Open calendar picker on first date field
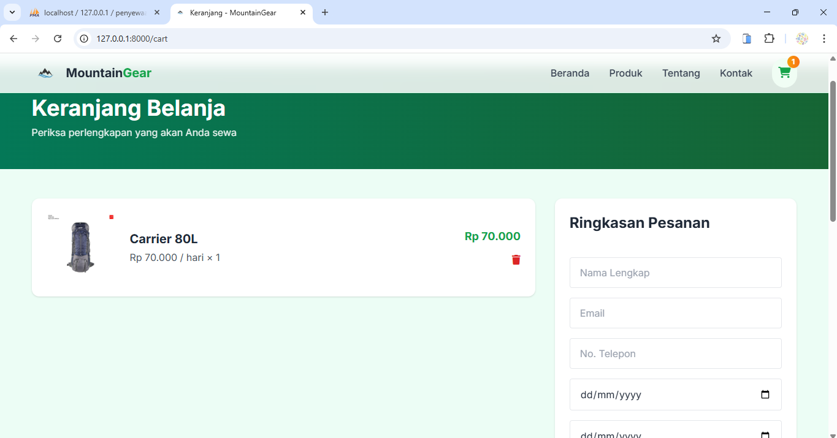Screen dimensions: 837x438 pyautogui.click(x=765, y=395)
